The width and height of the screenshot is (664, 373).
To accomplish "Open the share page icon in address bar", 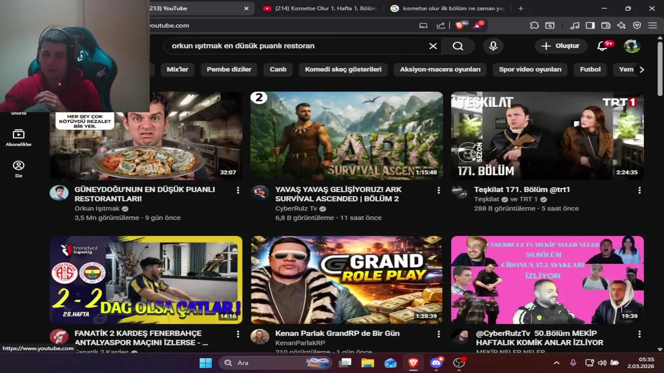I will (x=441, y=25).
